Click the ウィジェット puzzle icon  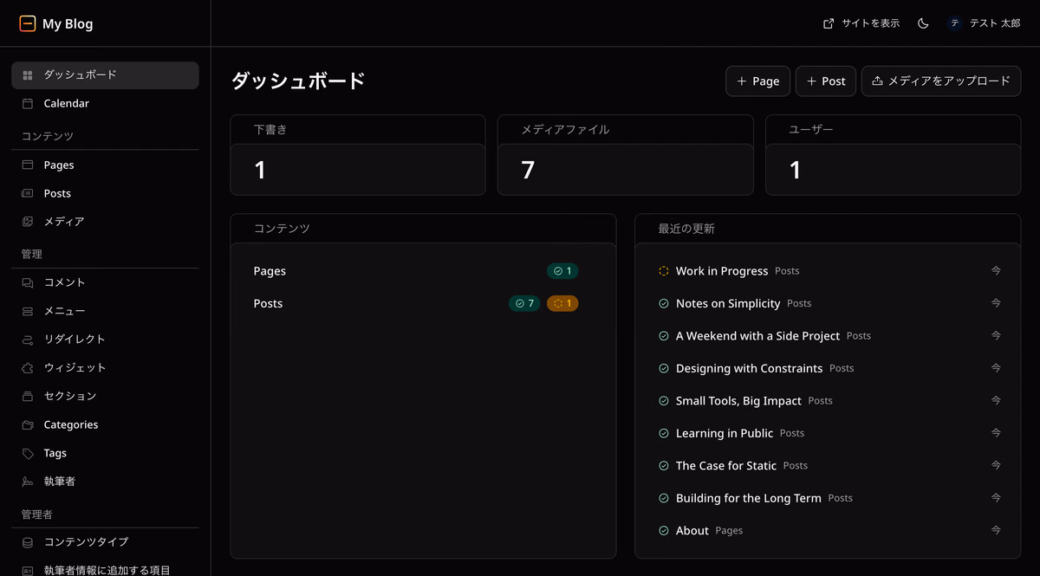click(x=28, y=368)
